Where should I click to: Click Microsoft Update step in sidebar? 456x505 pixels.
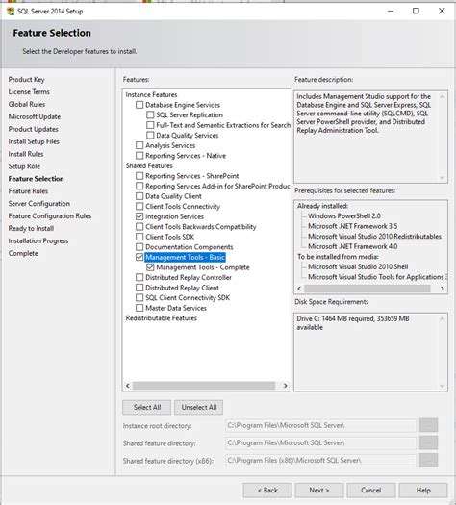coord(35,117)
